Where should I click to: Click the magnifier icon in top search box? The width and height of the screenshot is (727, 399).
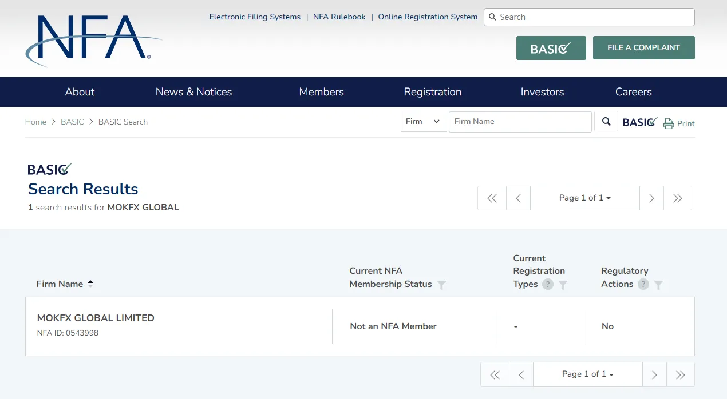pos(492,17)
